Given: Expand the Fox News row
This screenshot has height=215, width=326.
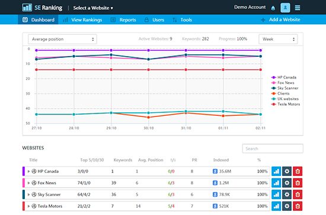Looking at the screenshot, I should pos(28,183).
